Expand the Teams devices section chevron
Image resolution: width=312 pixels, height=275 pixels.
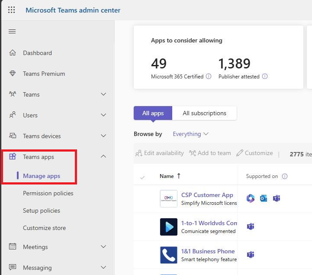[x=103, y=136]
